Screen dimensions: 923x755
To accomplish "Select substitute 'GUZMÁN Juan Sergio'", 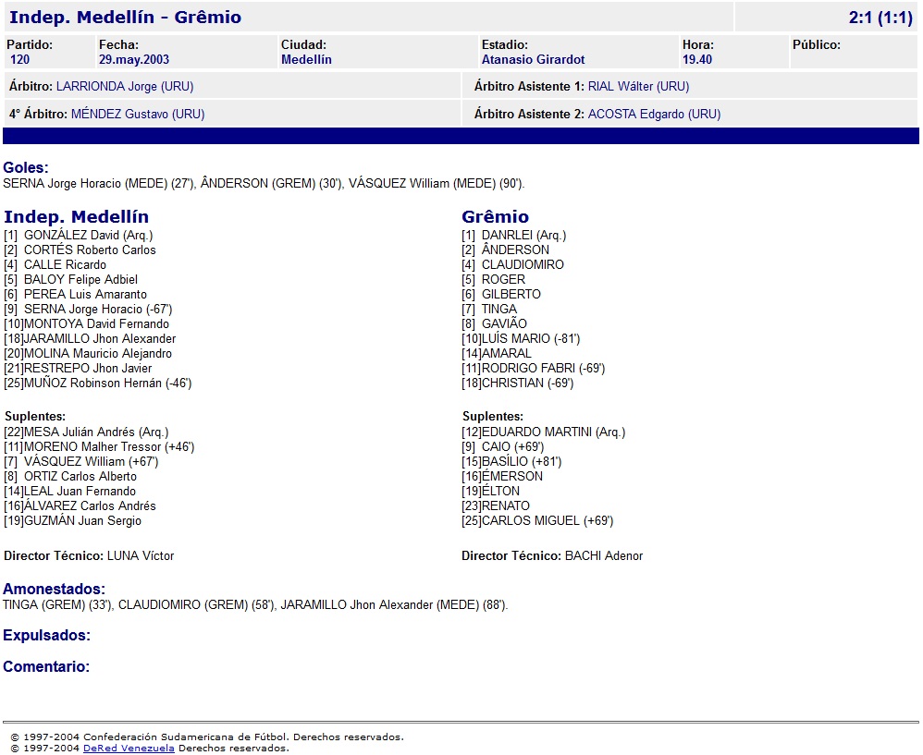I will (82, 520).
